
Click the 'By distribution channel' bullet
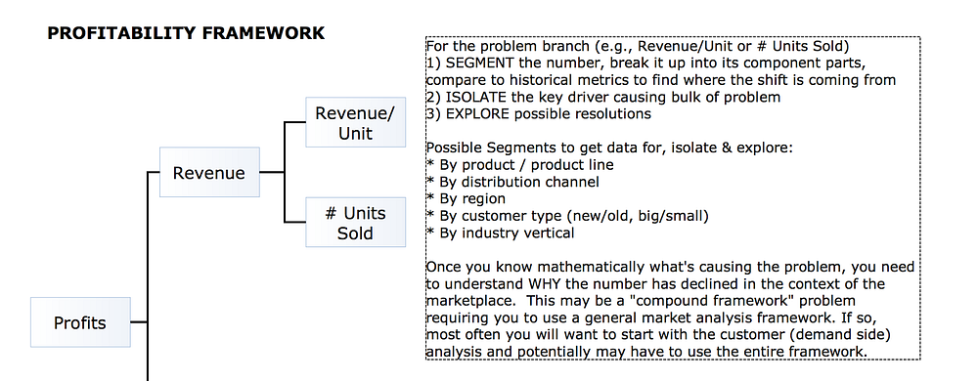coord(512,182)
